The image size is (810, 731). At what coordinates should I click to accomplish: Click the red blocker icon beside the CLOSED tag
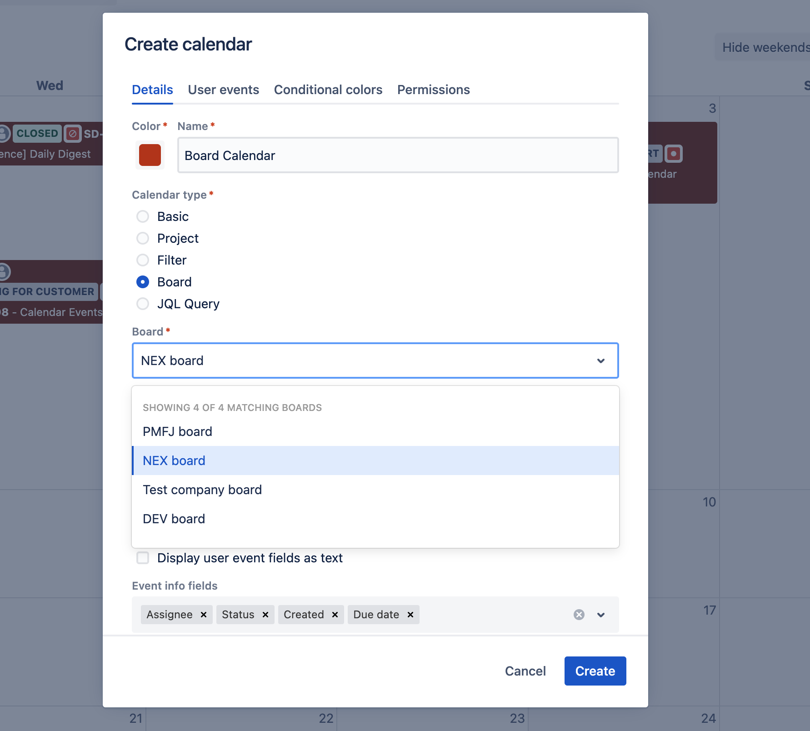pos(73,133)
